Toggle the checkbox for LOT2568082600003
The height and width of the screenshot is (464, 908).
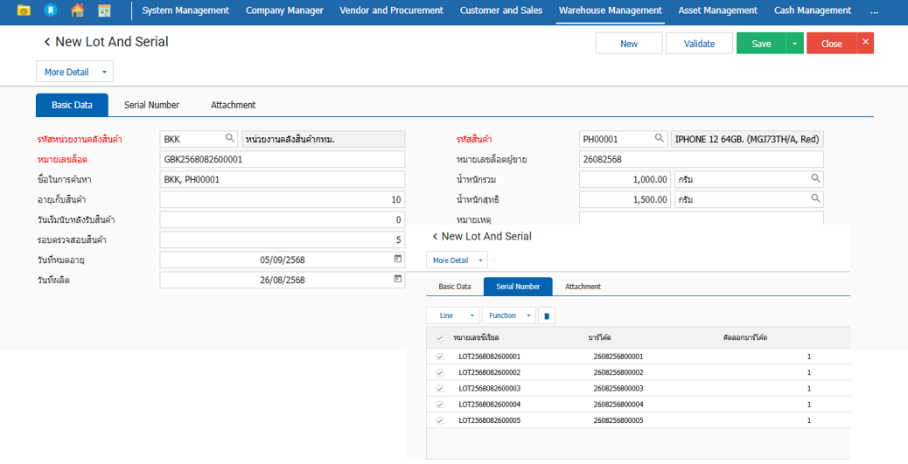point(440,388)
